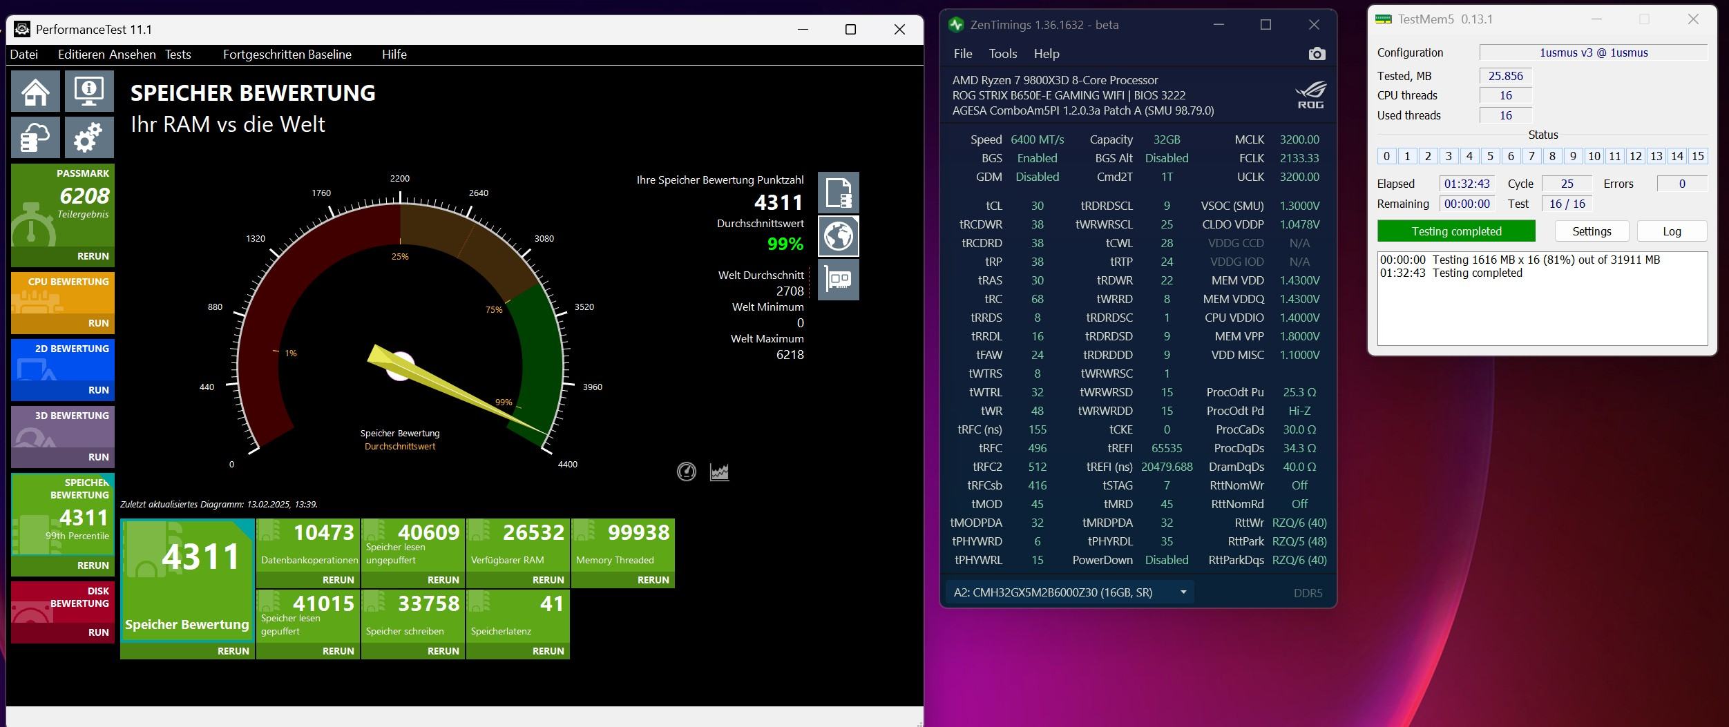The width and height of the screenshot is (1729, 727).
Task: Switch to distribution graph view icon
Action: [x=719, y=472]
